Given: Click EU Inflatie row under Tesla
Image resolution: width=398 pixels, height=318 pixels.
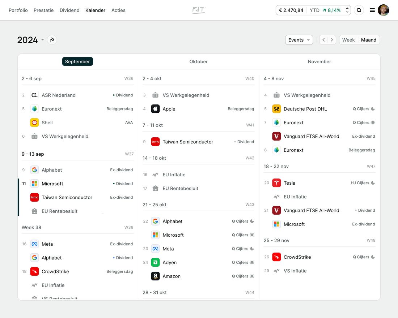Looking at the screenshot, I should click(x=319, y=197).
